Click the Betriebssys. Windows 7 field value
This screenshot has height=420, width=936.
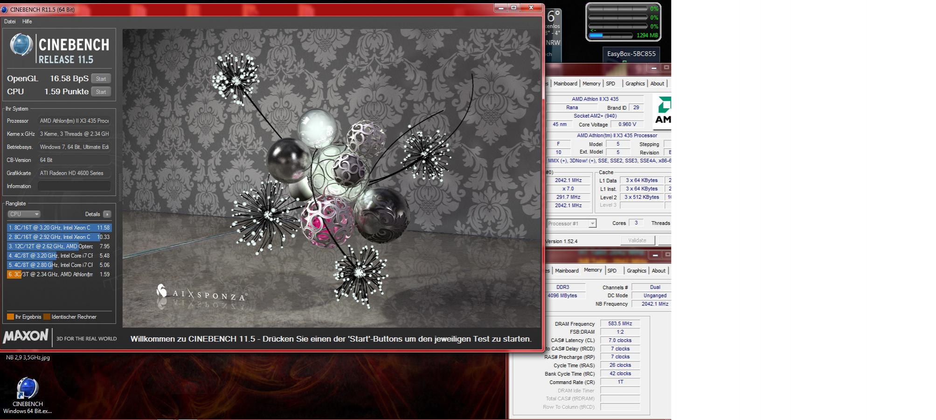point(74,147)
